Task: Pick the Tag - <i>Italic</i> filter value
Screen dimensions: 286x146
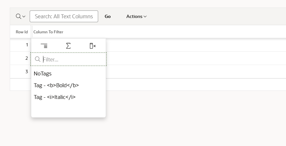Action: pyautogui.click(x=55, y=97)
